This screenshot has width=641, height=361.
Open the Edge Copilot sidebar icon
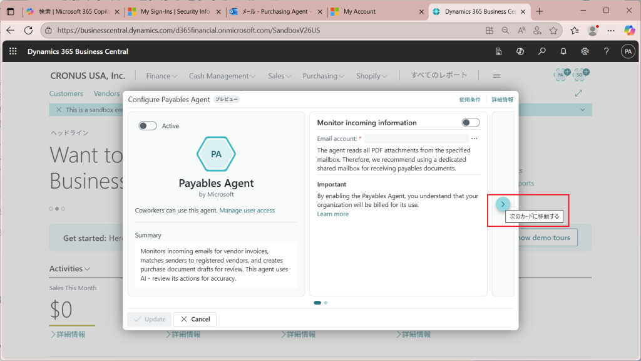(x=630, y=30)
